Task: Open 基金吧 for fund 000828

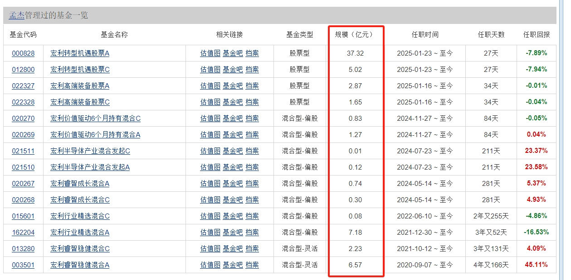Action: [233, 53]
